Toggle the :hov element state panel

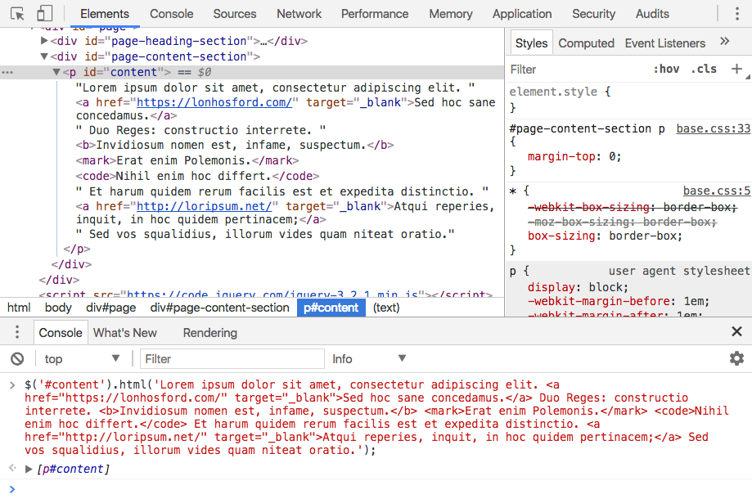pyautogui.click(x=666, y=69)
